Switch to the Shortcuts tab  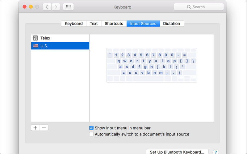coord(114,23)
